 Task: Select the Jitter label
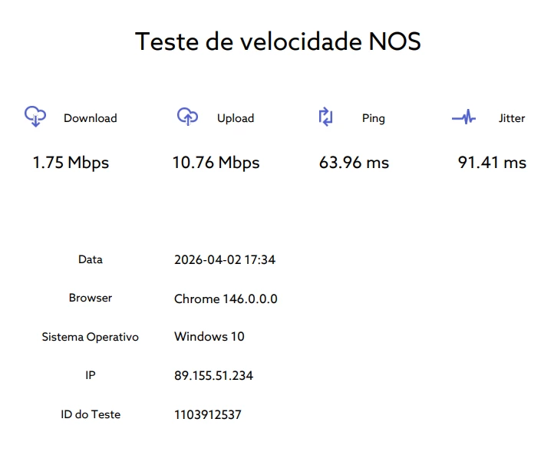click(x=512, y=118)
